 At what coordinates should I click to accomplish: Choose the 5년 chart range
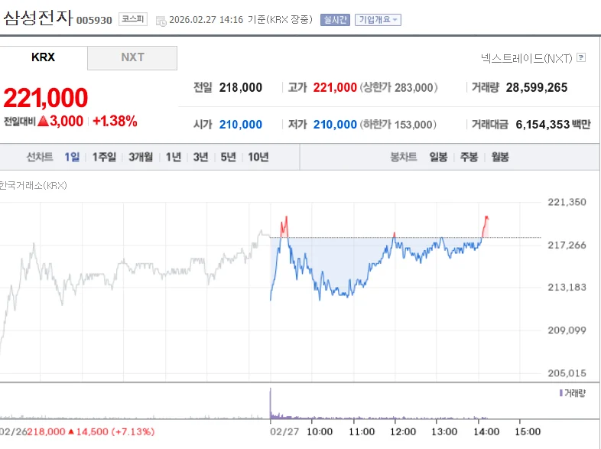(x=228, y=157)
